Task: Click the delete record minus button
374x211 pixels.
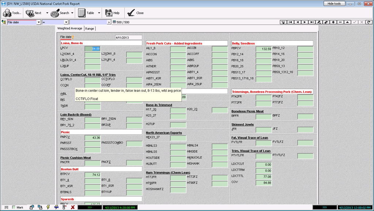Action: click(x=340, y=22)
